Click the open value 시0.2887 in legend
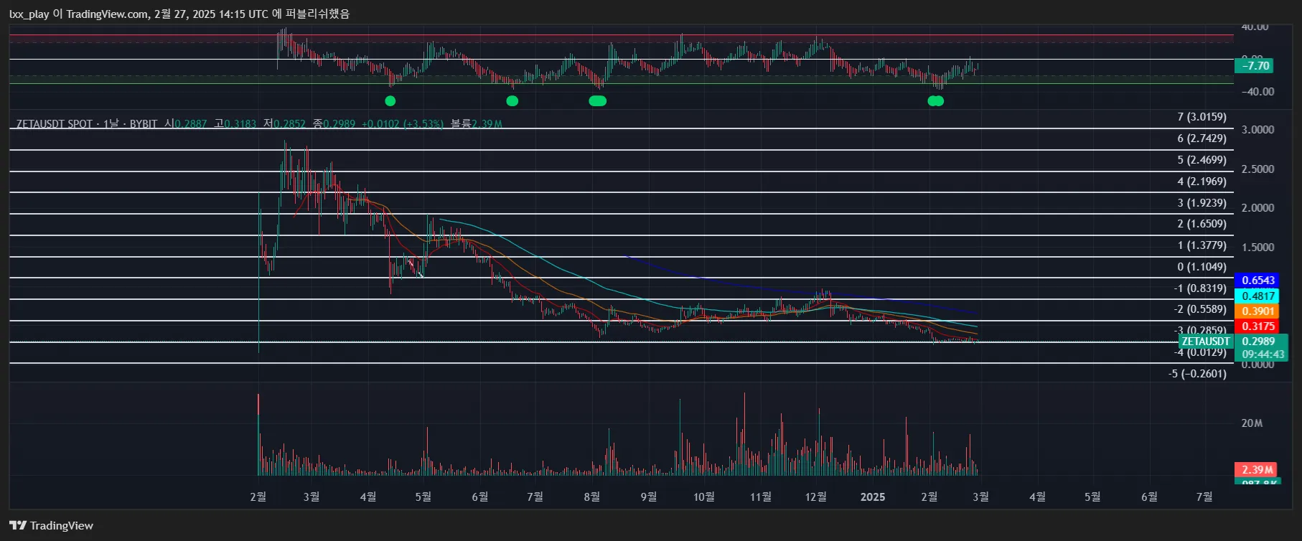This screenshot has width=1302, height=541. 185,123
